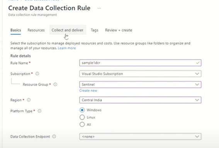The image size is (219, 148).
Task: Open the Subscription dropdown
Action: [x=140, y=74]
